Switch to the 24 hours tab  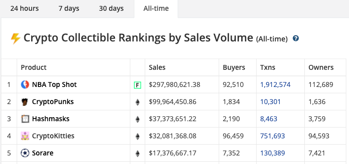pyautogui.click(x=24, y=9)
